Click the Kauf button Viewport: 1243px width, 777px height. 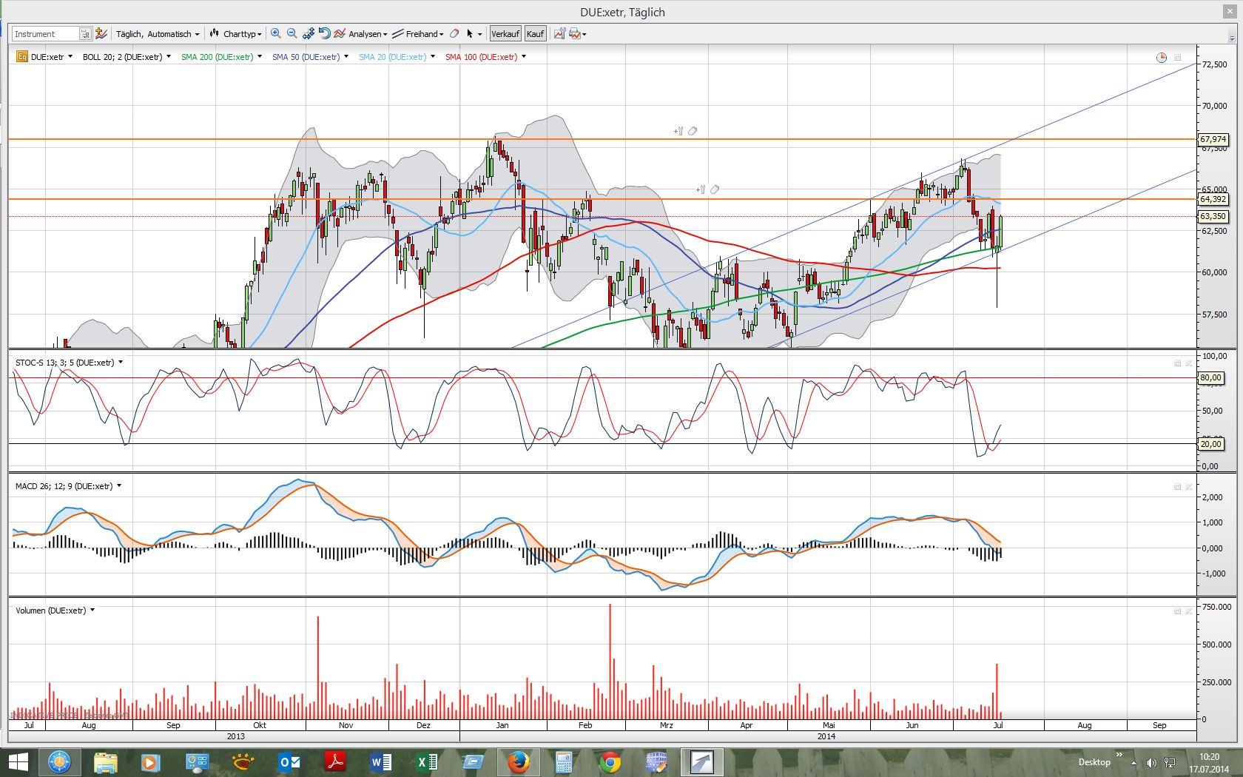(536, 34)
